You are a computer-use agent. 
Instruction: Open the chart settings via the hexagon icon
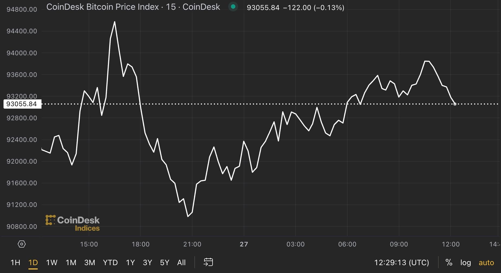[x=21, y=244]
